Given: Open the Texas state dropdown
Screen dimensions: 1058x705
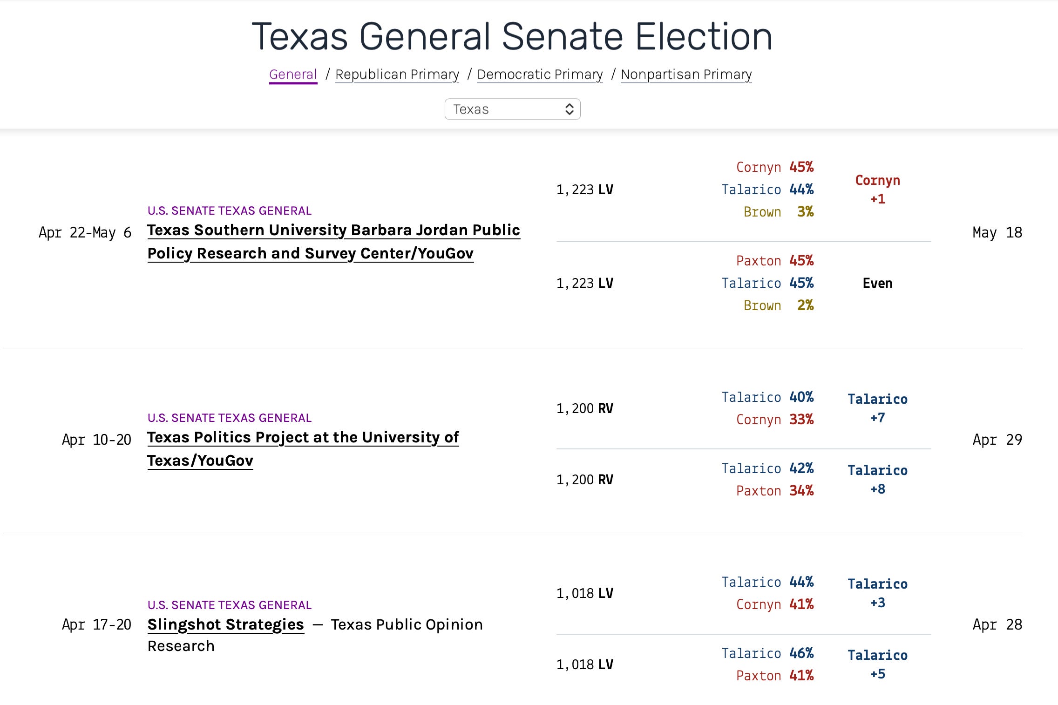Looking at the screenshot, I should (x=512, y=109).
